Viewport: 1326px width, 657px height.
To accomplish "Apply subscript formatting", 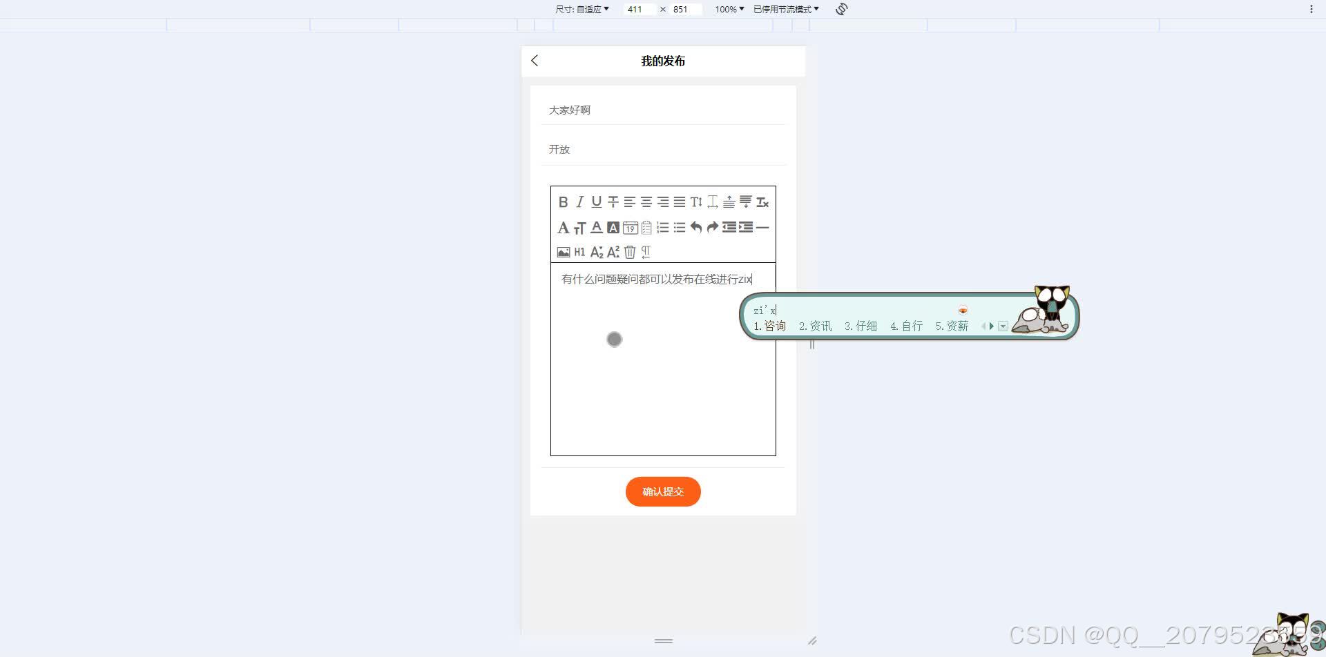I will [596, 252].
